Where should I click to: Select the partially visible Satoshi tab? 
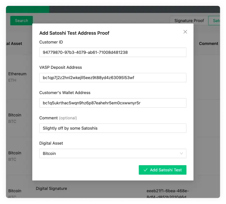tap(214, 21)
